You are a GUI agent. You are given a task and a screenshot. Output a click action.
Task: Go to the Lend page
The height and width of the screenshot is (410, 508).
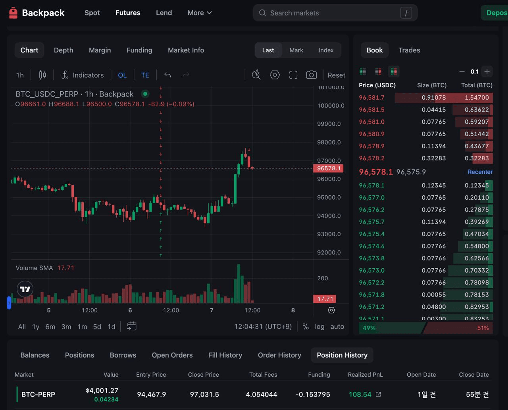click(164, 13)
